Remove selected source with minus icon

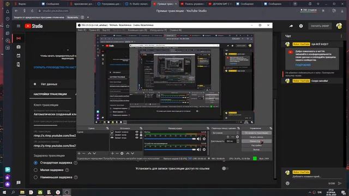pyautogui.click(x=117, y=154)
